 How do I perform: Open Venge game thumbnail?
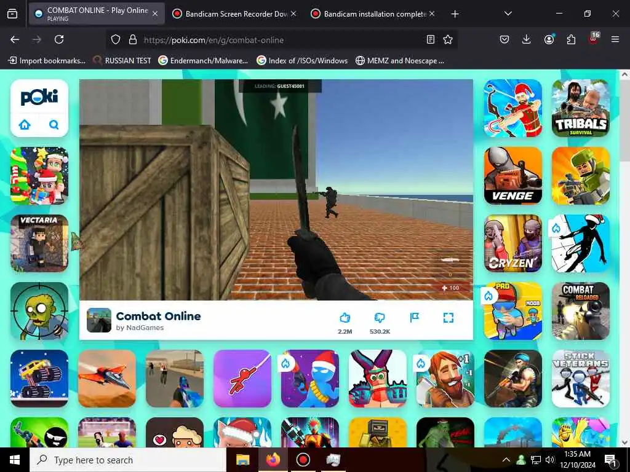tap(512, 176)
